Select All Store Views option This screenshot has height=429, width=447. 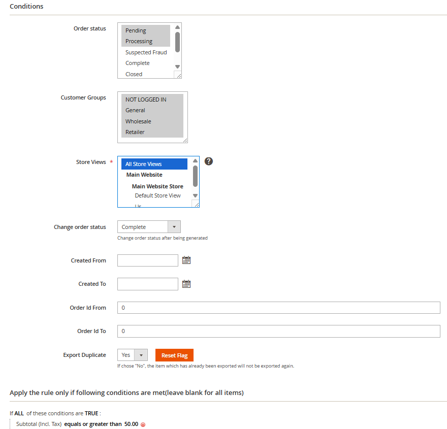pyautogui.click(x=144, y=164)
